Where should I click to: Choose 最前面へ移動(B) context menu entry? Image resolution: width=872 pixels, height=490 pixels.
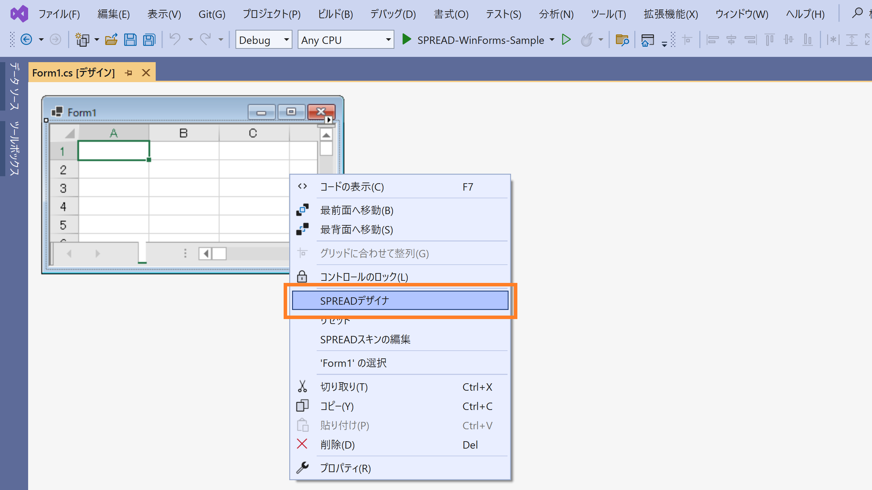pos(400,210)
